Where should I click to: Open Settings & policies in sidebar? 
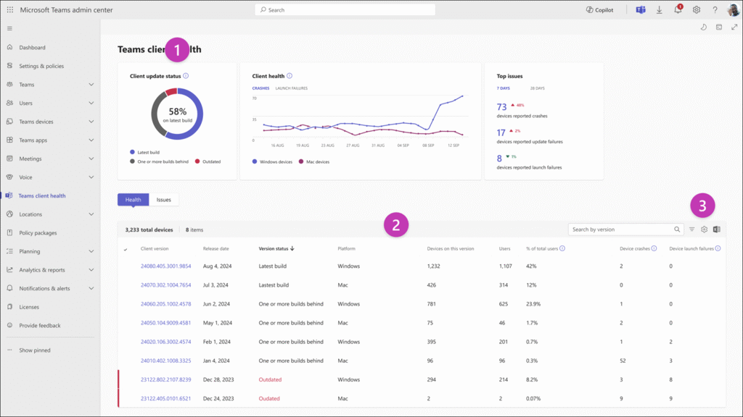(41, 66)
